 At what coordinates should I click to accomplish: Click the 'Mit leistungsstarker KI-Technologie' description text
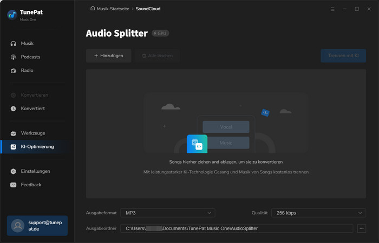pos(226,172)
